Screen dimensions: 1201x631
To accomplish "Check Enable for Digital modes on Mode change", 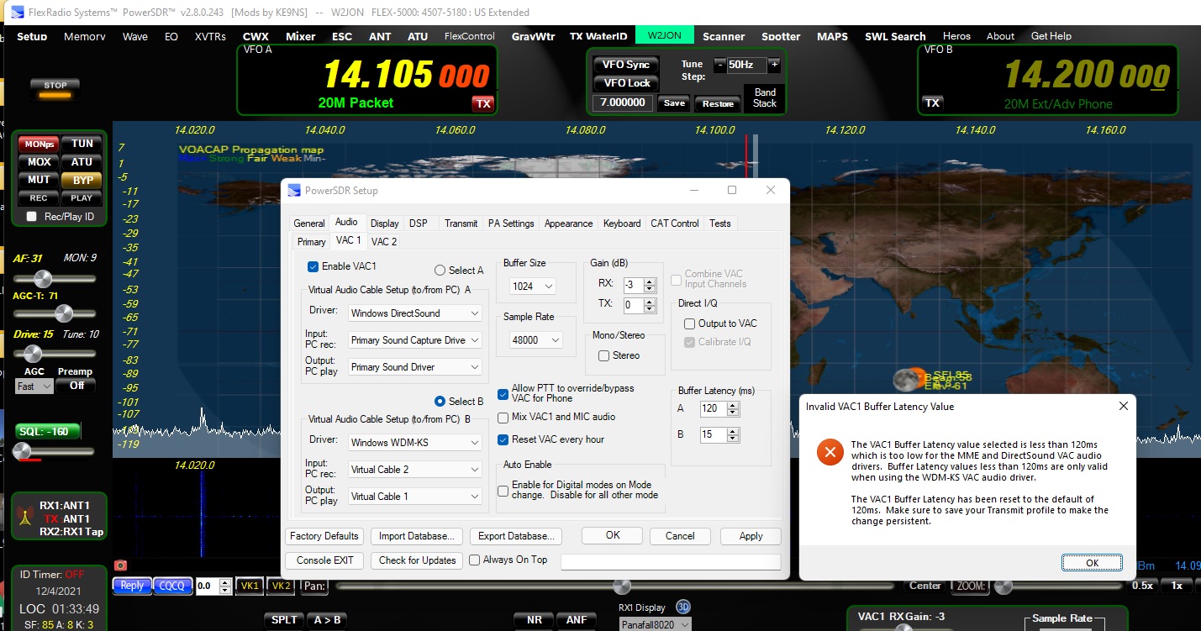I will point(503,490).
